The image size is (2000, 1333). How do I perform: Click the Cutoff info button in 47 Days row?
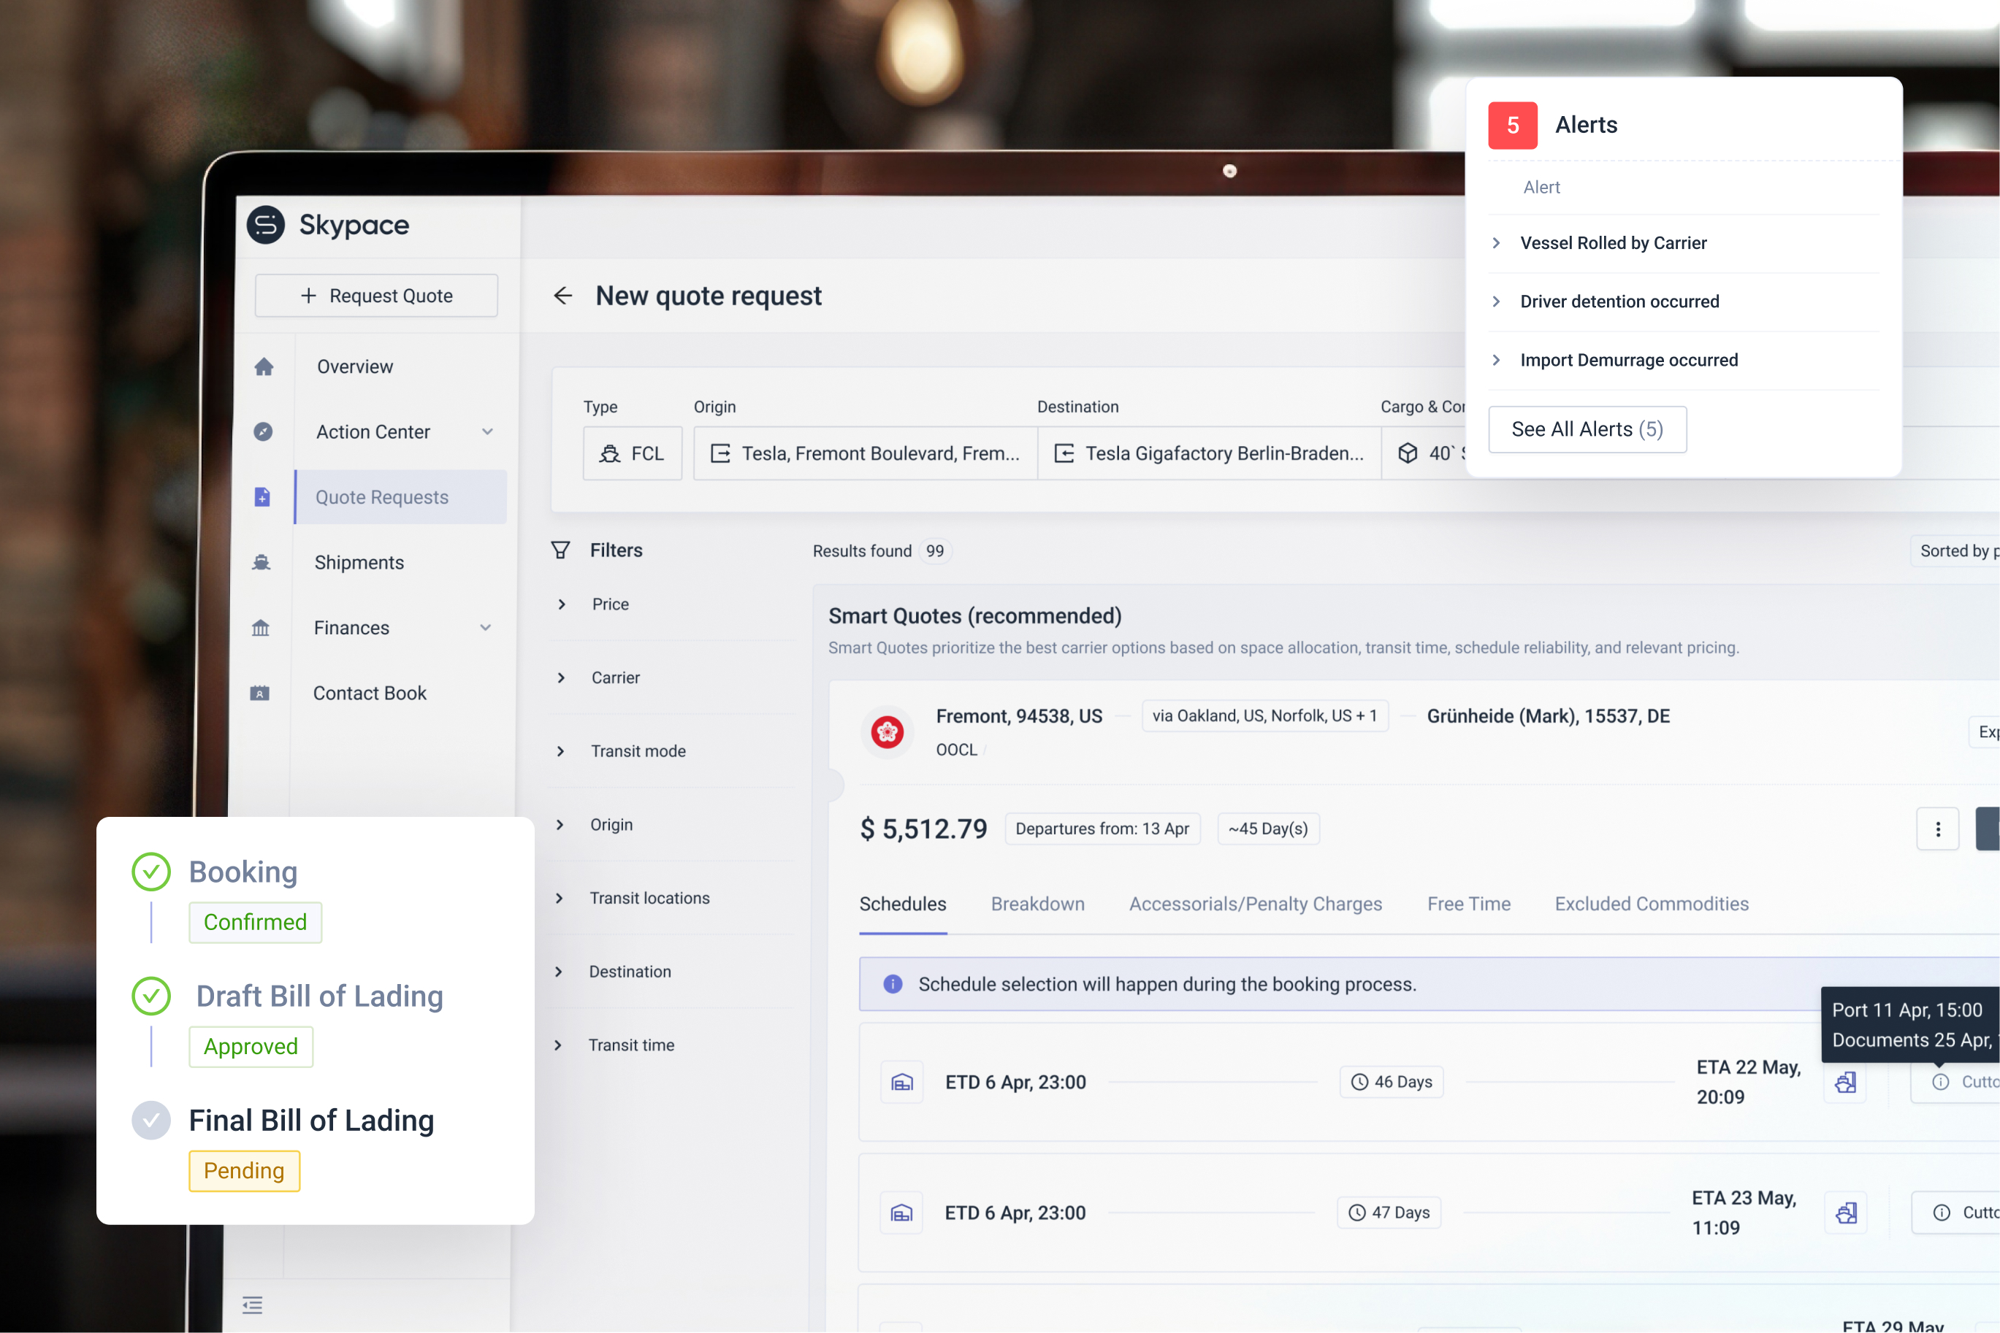(1957, 1213)
